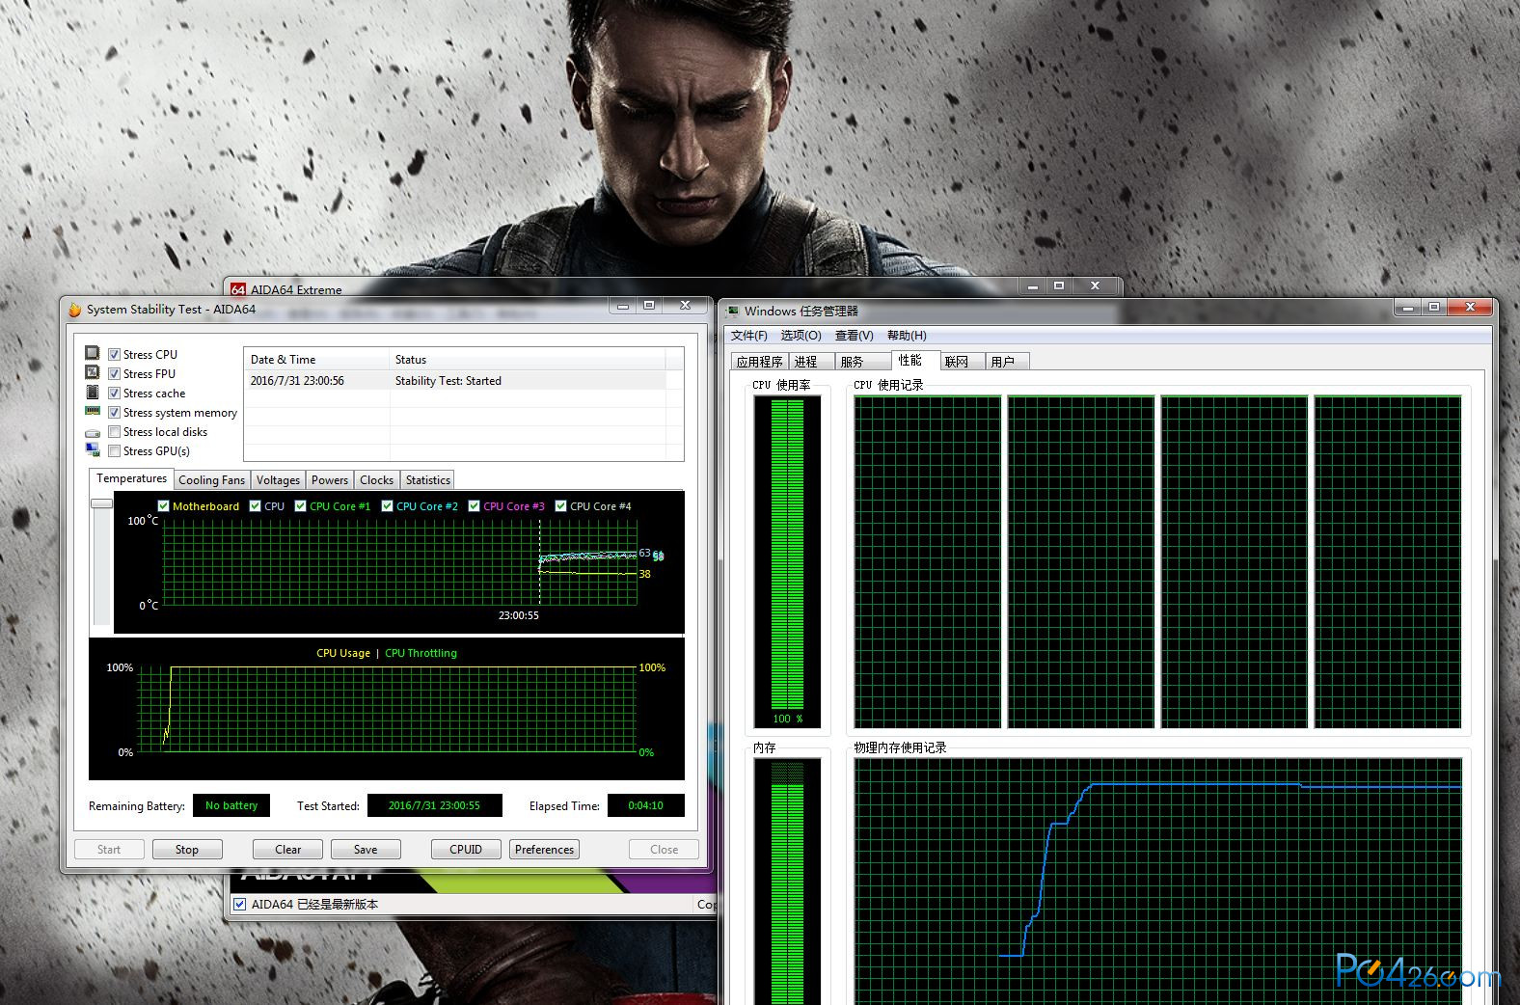The width and height of the screenshot is (1520, 1005).
Task: Click the Stress cache icon
Action: (93, 392)
